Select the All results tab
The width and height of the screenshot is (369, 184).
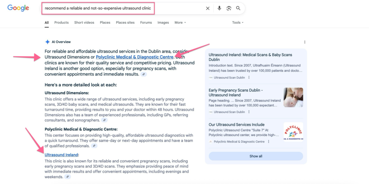point(46,23)
